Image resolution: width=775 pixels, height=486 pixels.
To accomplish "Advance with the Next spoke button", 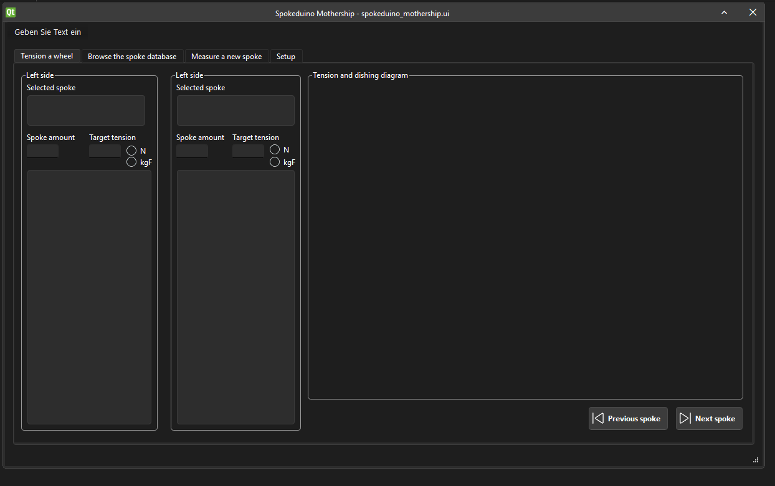I will (709, 419).
